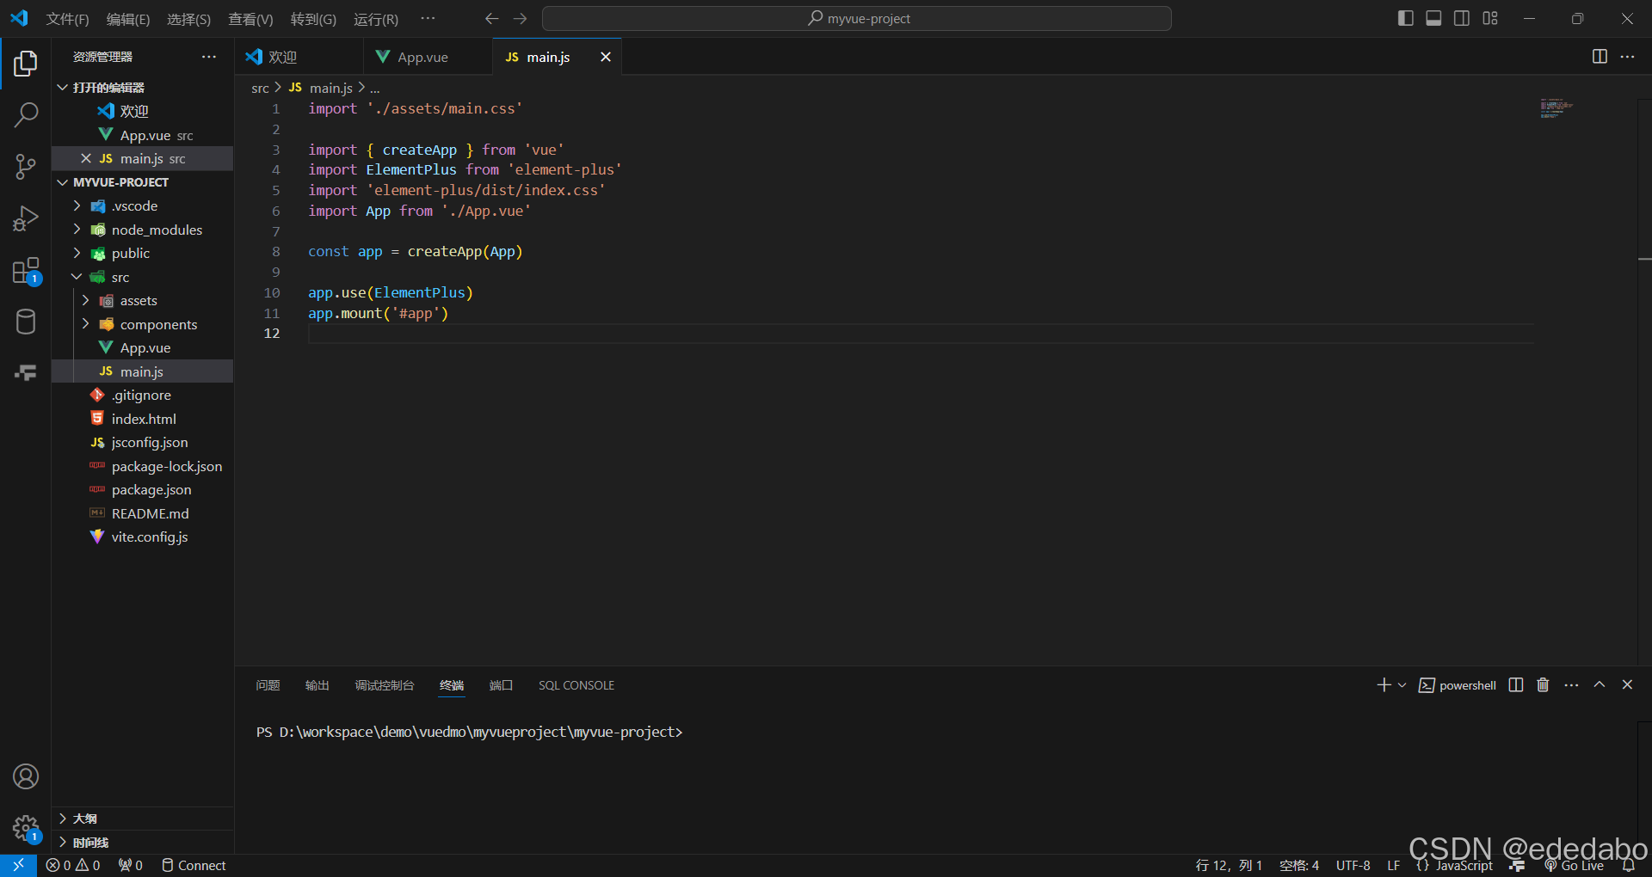Image resolution: width=1652 pixels, height=877 pixels.
Task: Open the Source Control view
Action: (26, 166)
